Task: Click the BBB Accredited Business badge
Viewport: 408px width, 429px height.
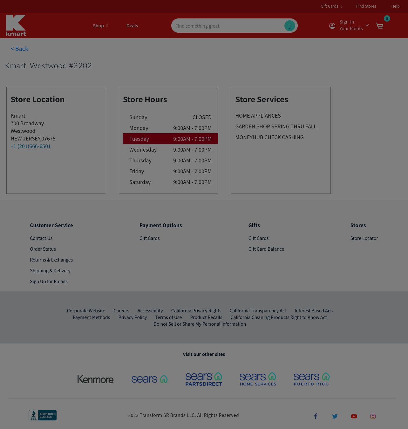Action: click(43, 415)
